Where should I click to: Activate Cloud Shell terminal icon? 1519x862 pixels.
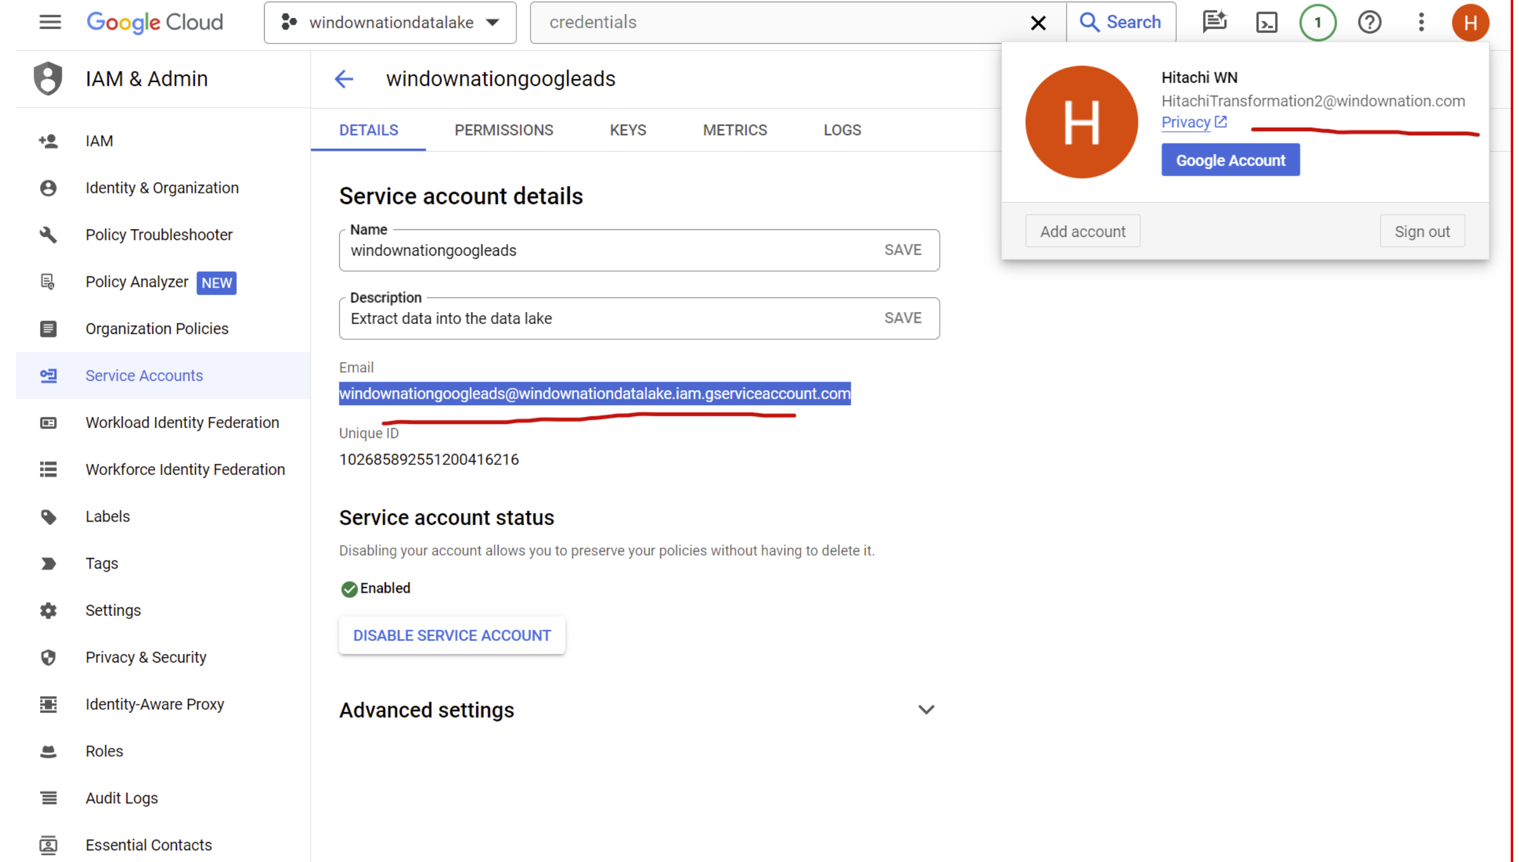coord(1267,22)
